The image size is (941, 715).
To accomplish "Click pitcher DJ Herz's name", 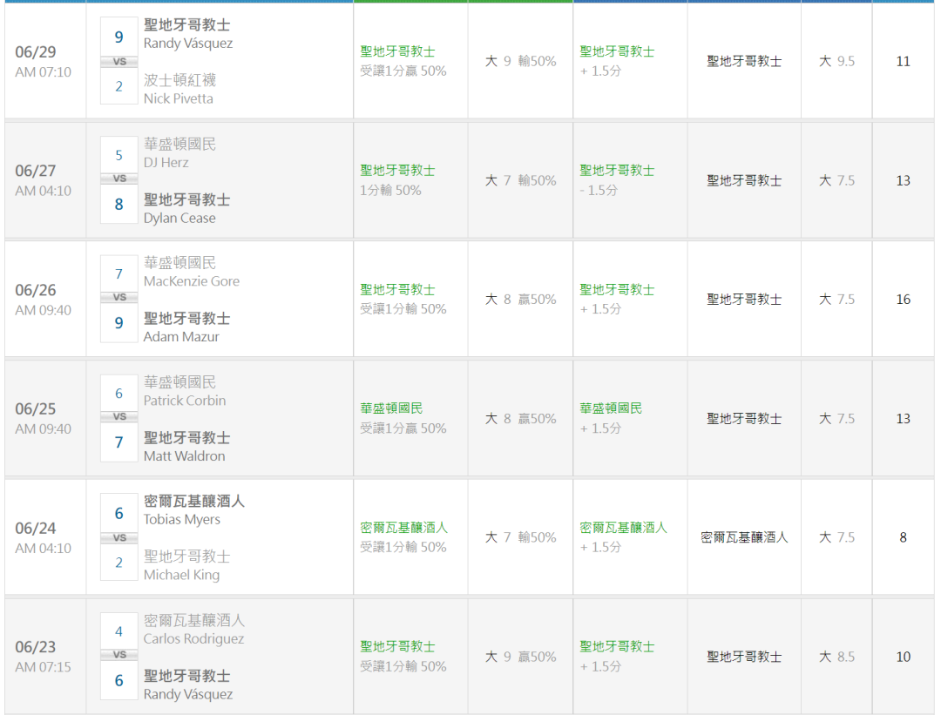I will click(166, 163).
